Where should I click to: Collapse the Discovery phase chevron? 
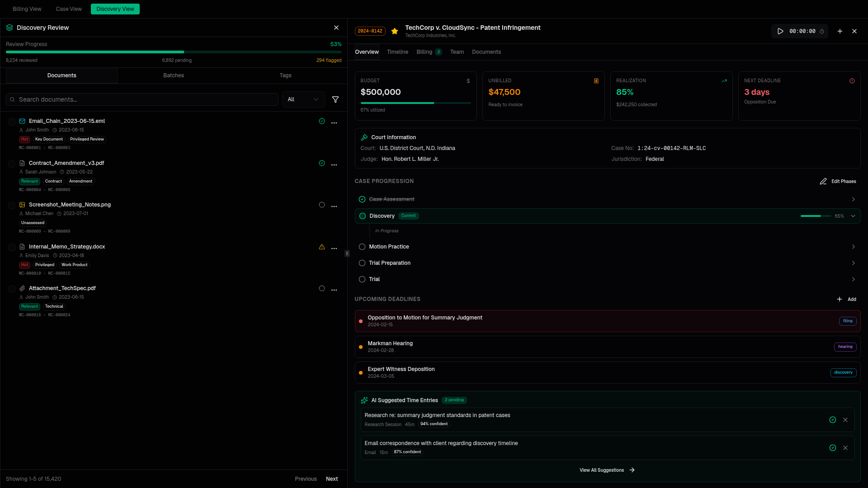click(x=853, y=216)
